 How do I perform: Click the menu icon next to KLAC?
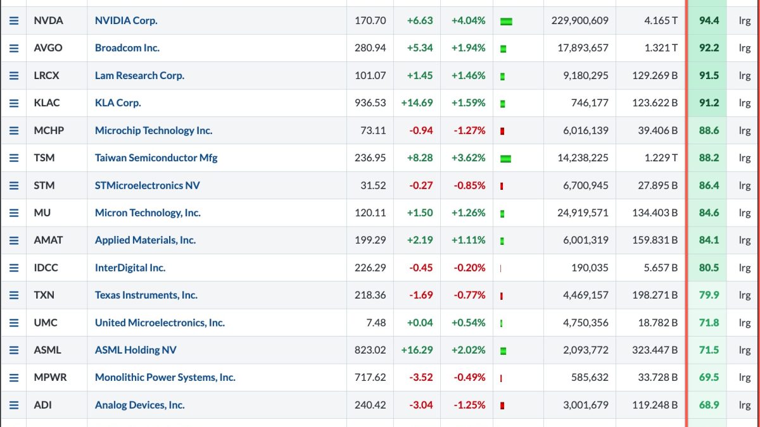[x=13, y=103]
